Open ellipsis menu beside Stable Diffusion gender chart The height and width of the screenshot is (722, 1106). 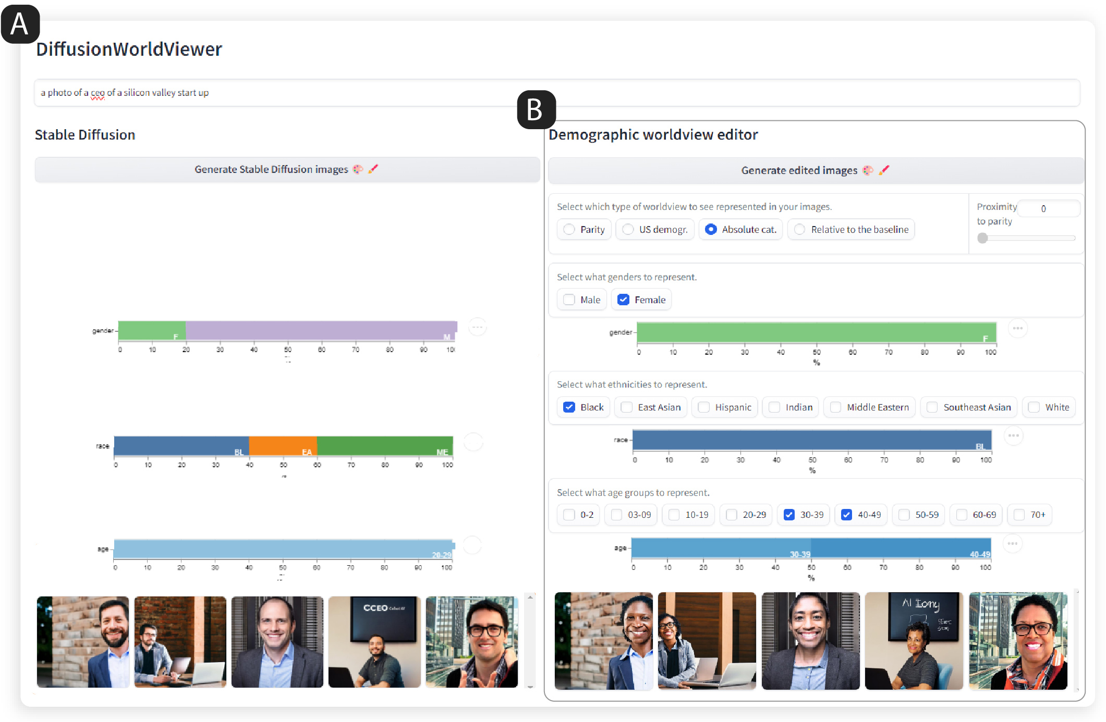point(477,327)
